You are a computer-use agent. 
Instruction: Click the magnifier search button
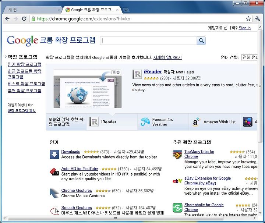(x=201, y=41)
